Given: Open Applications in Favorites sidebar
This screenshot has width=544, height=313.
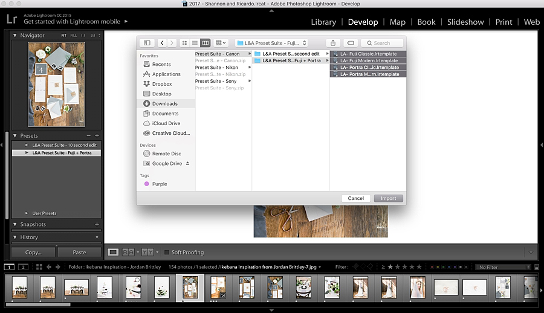Looking at the screenshot, I should 166,74.
